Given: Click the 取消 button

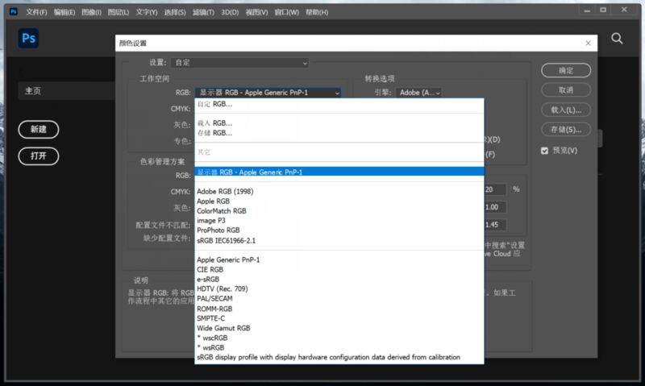Looking at the screenshot, I should pyautogui.click(x=566, y=90).
